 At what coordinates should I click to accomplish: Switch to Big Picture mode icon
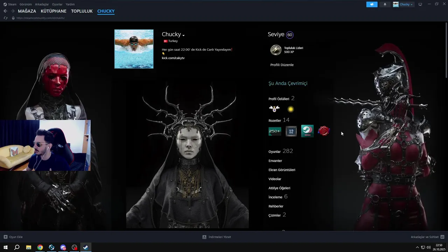(x=420, y=4)
